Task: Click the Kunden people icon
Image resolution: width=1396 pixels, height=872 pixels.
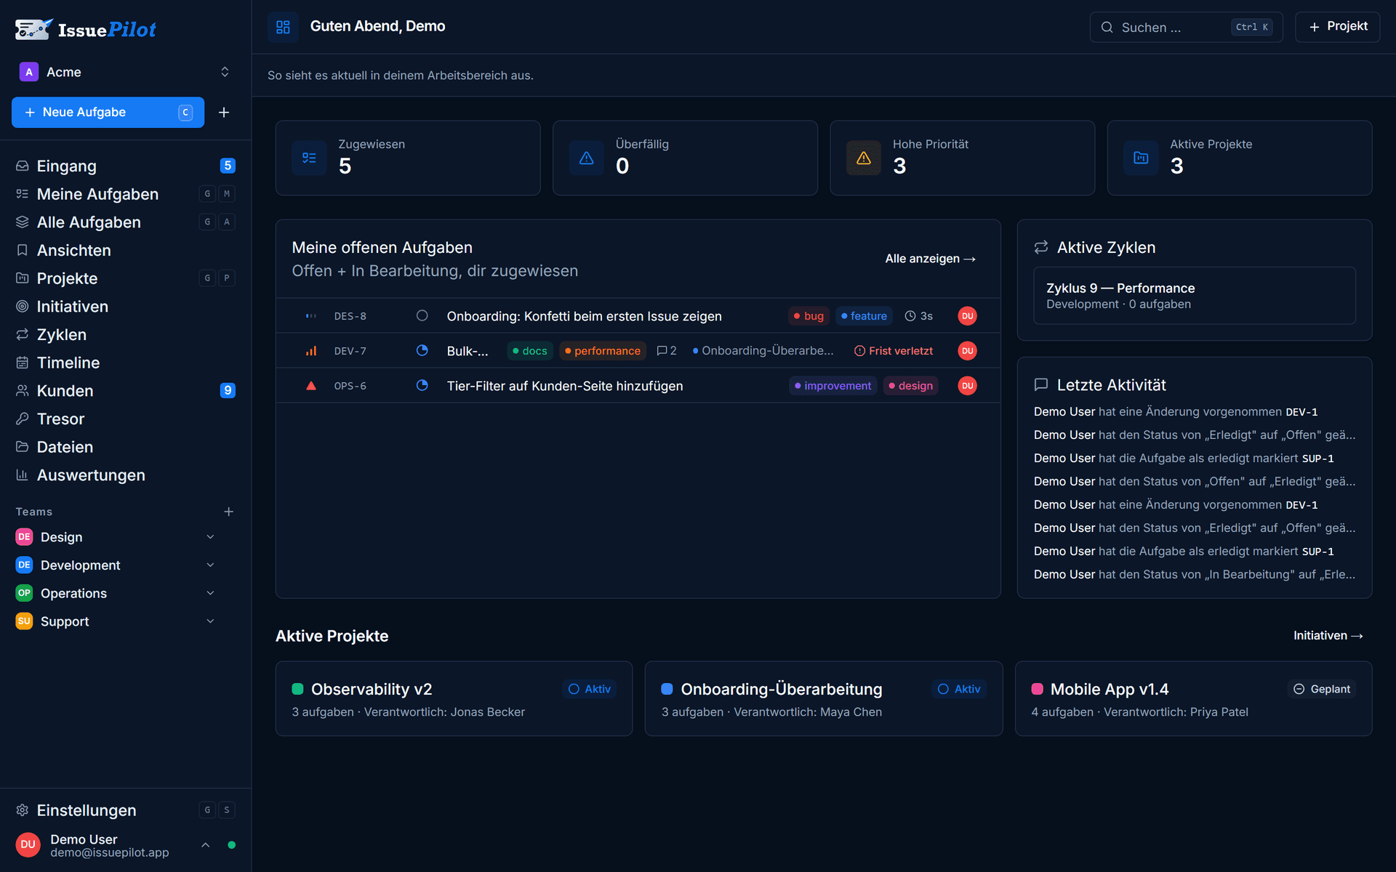Action: pos(23,390)
